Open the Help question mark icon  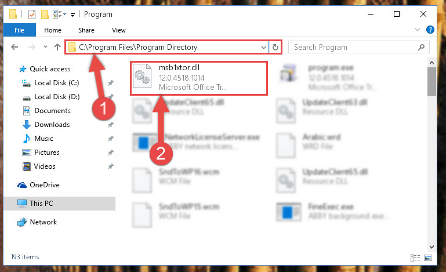[x=430, y=30]
